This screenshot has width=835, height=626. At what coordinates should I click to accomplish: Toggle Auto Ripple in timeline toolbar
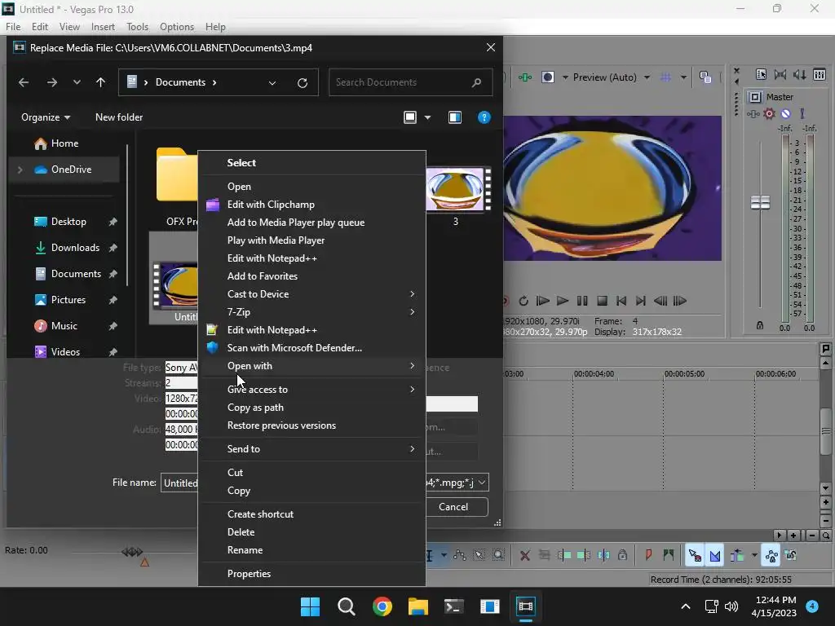click(737, 555)
